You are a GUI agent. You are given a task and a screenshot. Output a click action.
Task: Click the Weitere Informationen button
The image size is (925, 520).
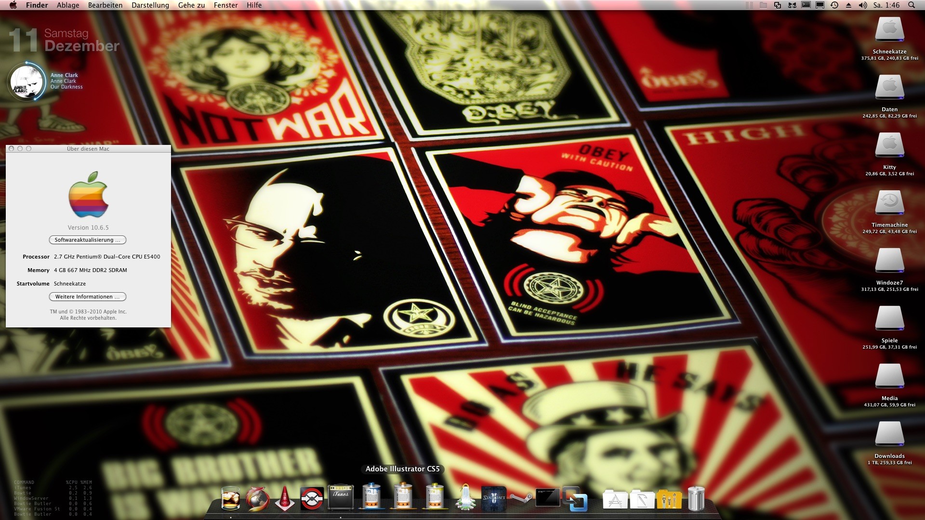click(x=88, y=297)
